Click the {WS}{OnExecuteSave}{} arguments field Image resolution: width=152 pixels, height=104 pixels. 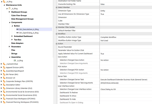click(126, 83)
